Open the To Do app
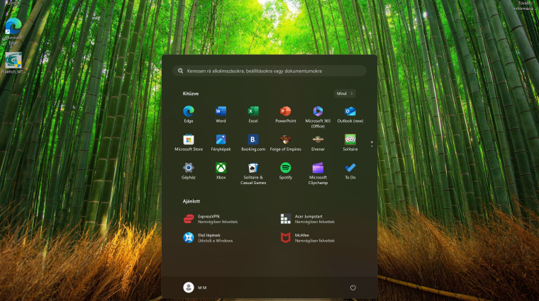The image size is (539, 301). pyautogui.click(x=350, y=171)
